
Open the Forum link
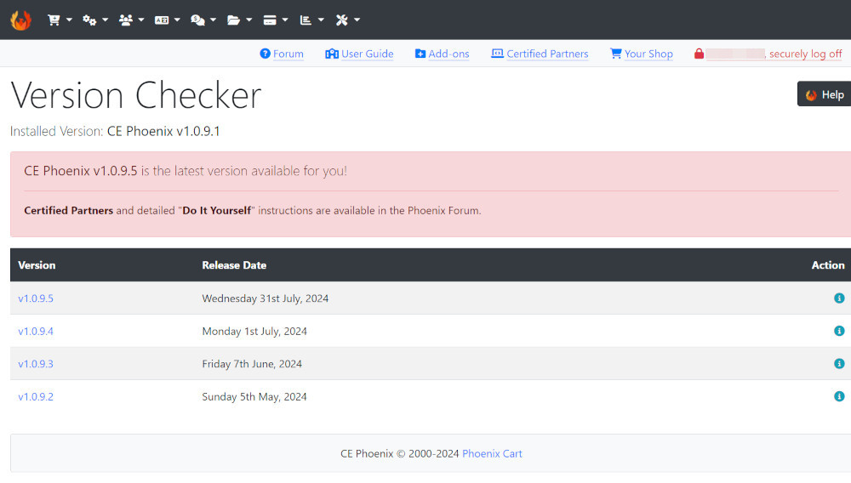click(282, 54)
